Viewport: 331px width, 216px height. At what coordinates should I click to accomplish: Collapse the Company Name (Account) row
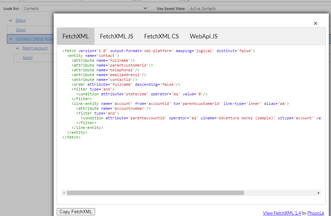tap(11, 38)
